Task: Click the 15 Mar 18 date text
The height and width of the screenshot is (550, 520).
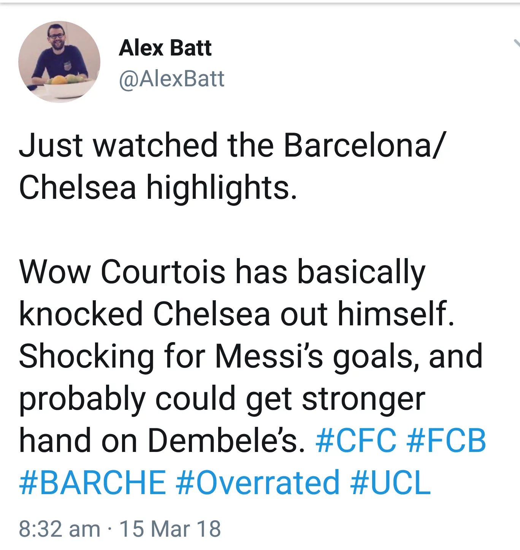Action: coord(171,528)
